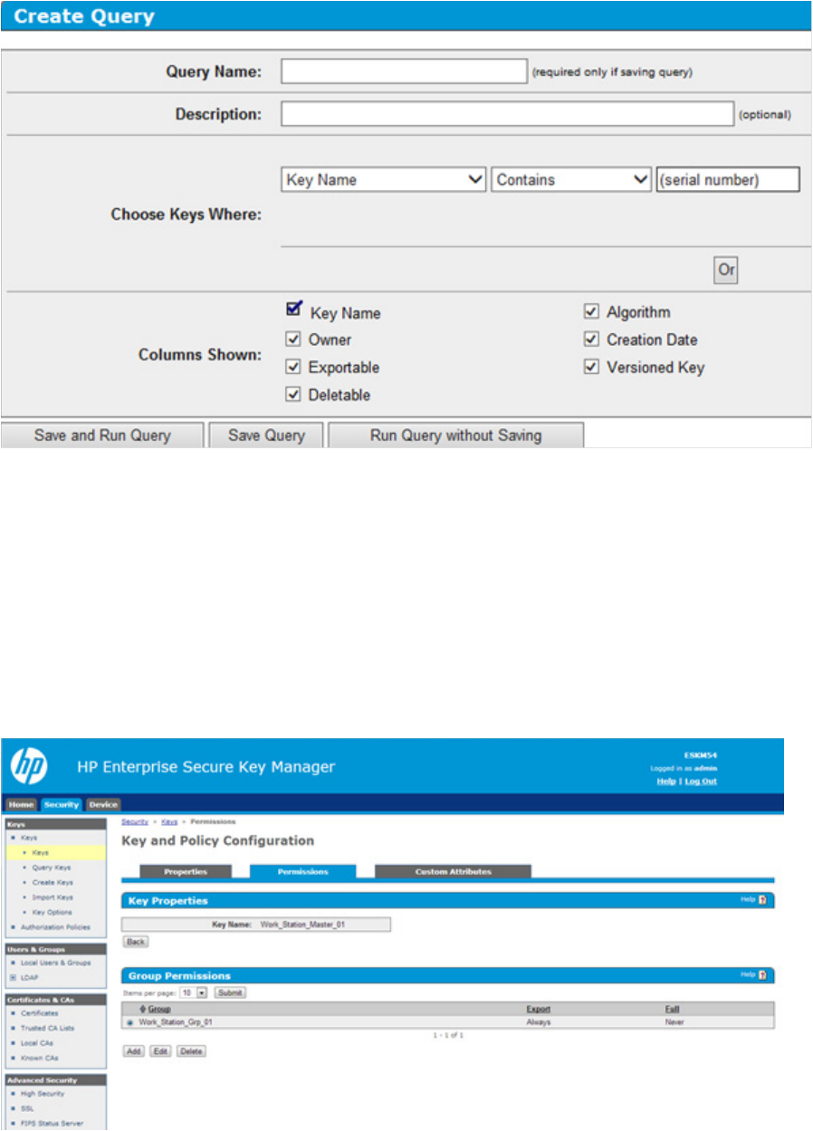Click the Edit group permission button
Viewport: 813px width, 1131px height.
coord(160,1050)
